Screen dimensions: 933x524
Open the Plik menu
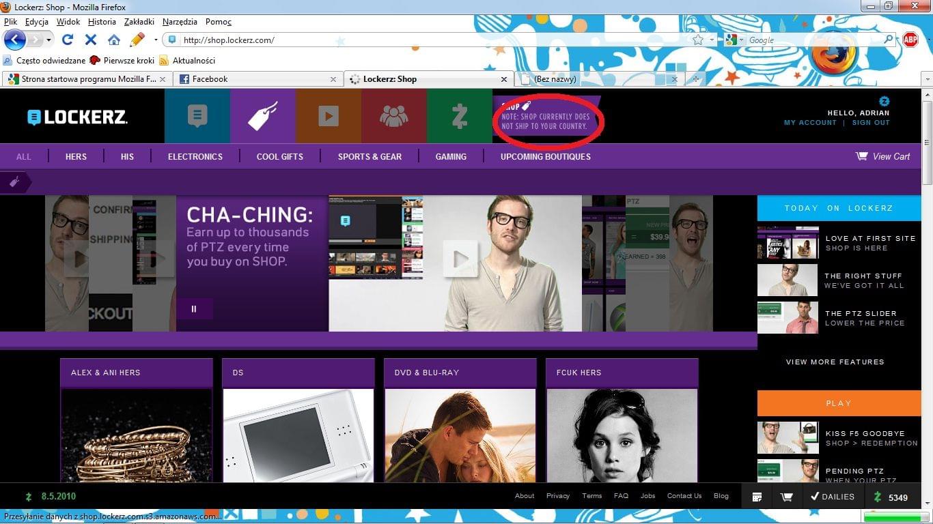point(10,22)
